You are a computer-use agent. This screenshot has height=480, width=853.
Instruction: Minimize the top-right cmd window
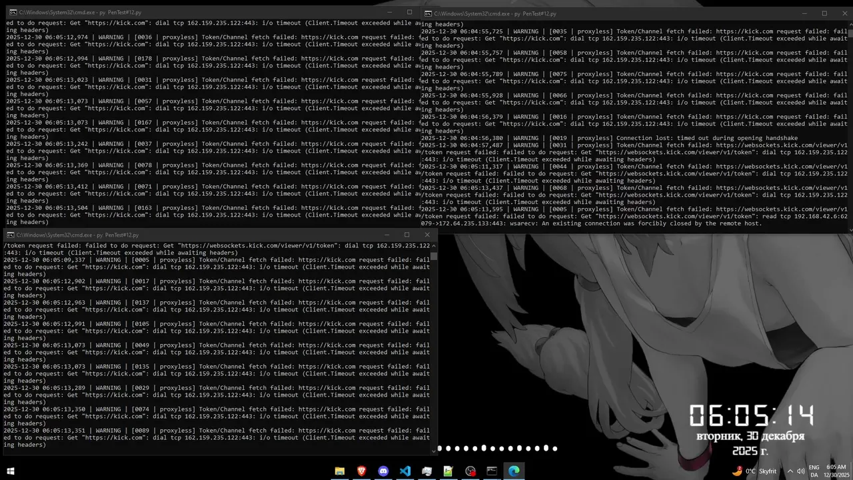[805, 13]
